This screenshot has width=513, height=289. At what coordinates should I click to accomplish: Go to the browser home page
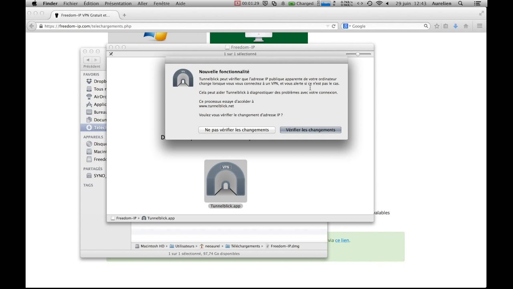(466, 26)
